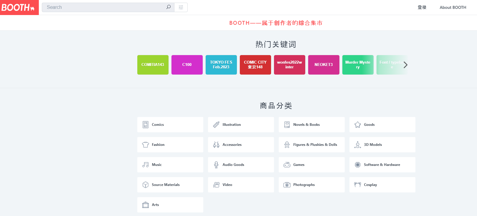The height and width of the screenshot is (216, 477).
Task: Open the About BOOTH link
Action: 453,7
